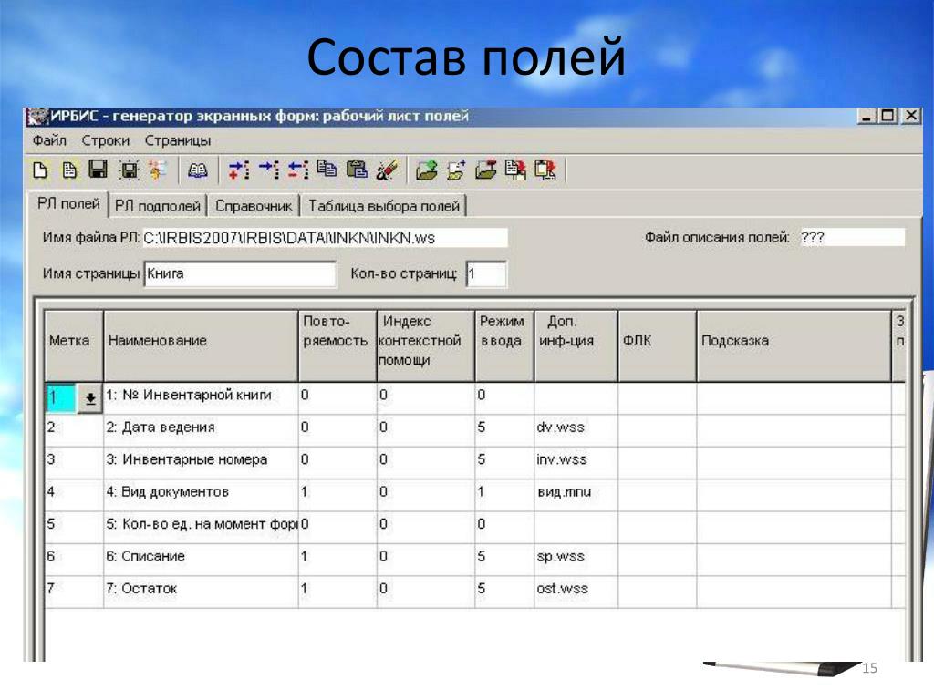
Task: Open the Строки menu
Action: [106, 140]
